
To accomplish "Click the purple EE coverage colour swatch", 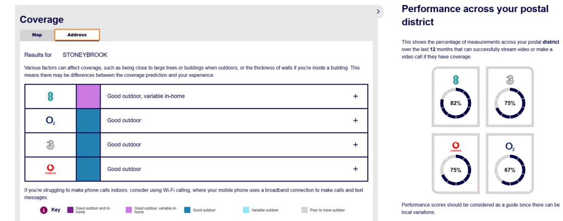I will click(89, 97).
